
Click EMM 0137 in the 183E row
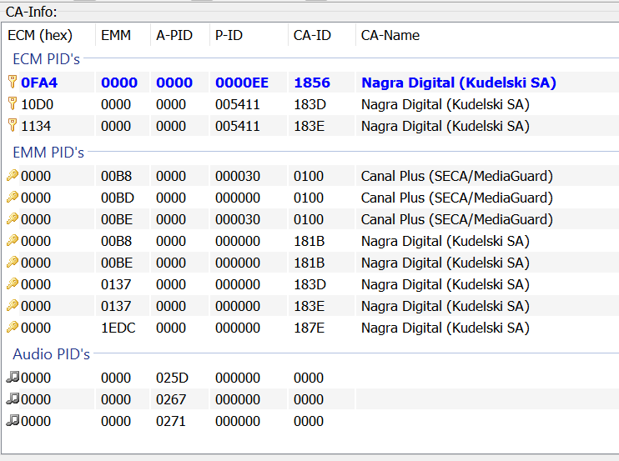pyautogui.click(x=116, y=306)
